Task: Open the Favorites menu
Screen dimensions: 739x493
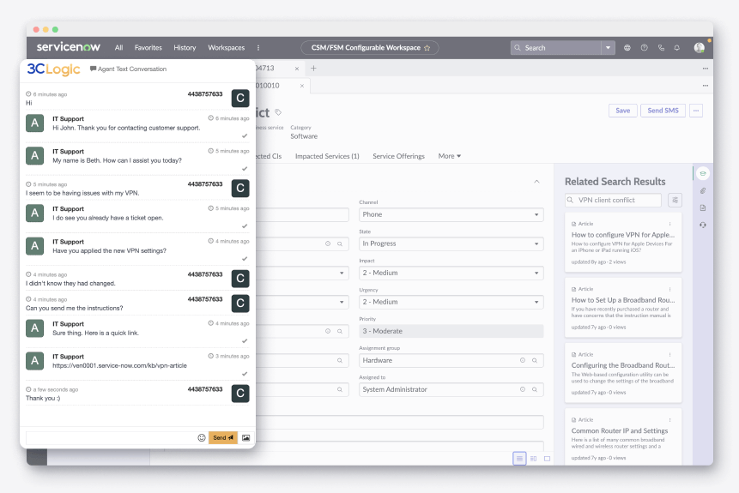Action: point(148,47)
